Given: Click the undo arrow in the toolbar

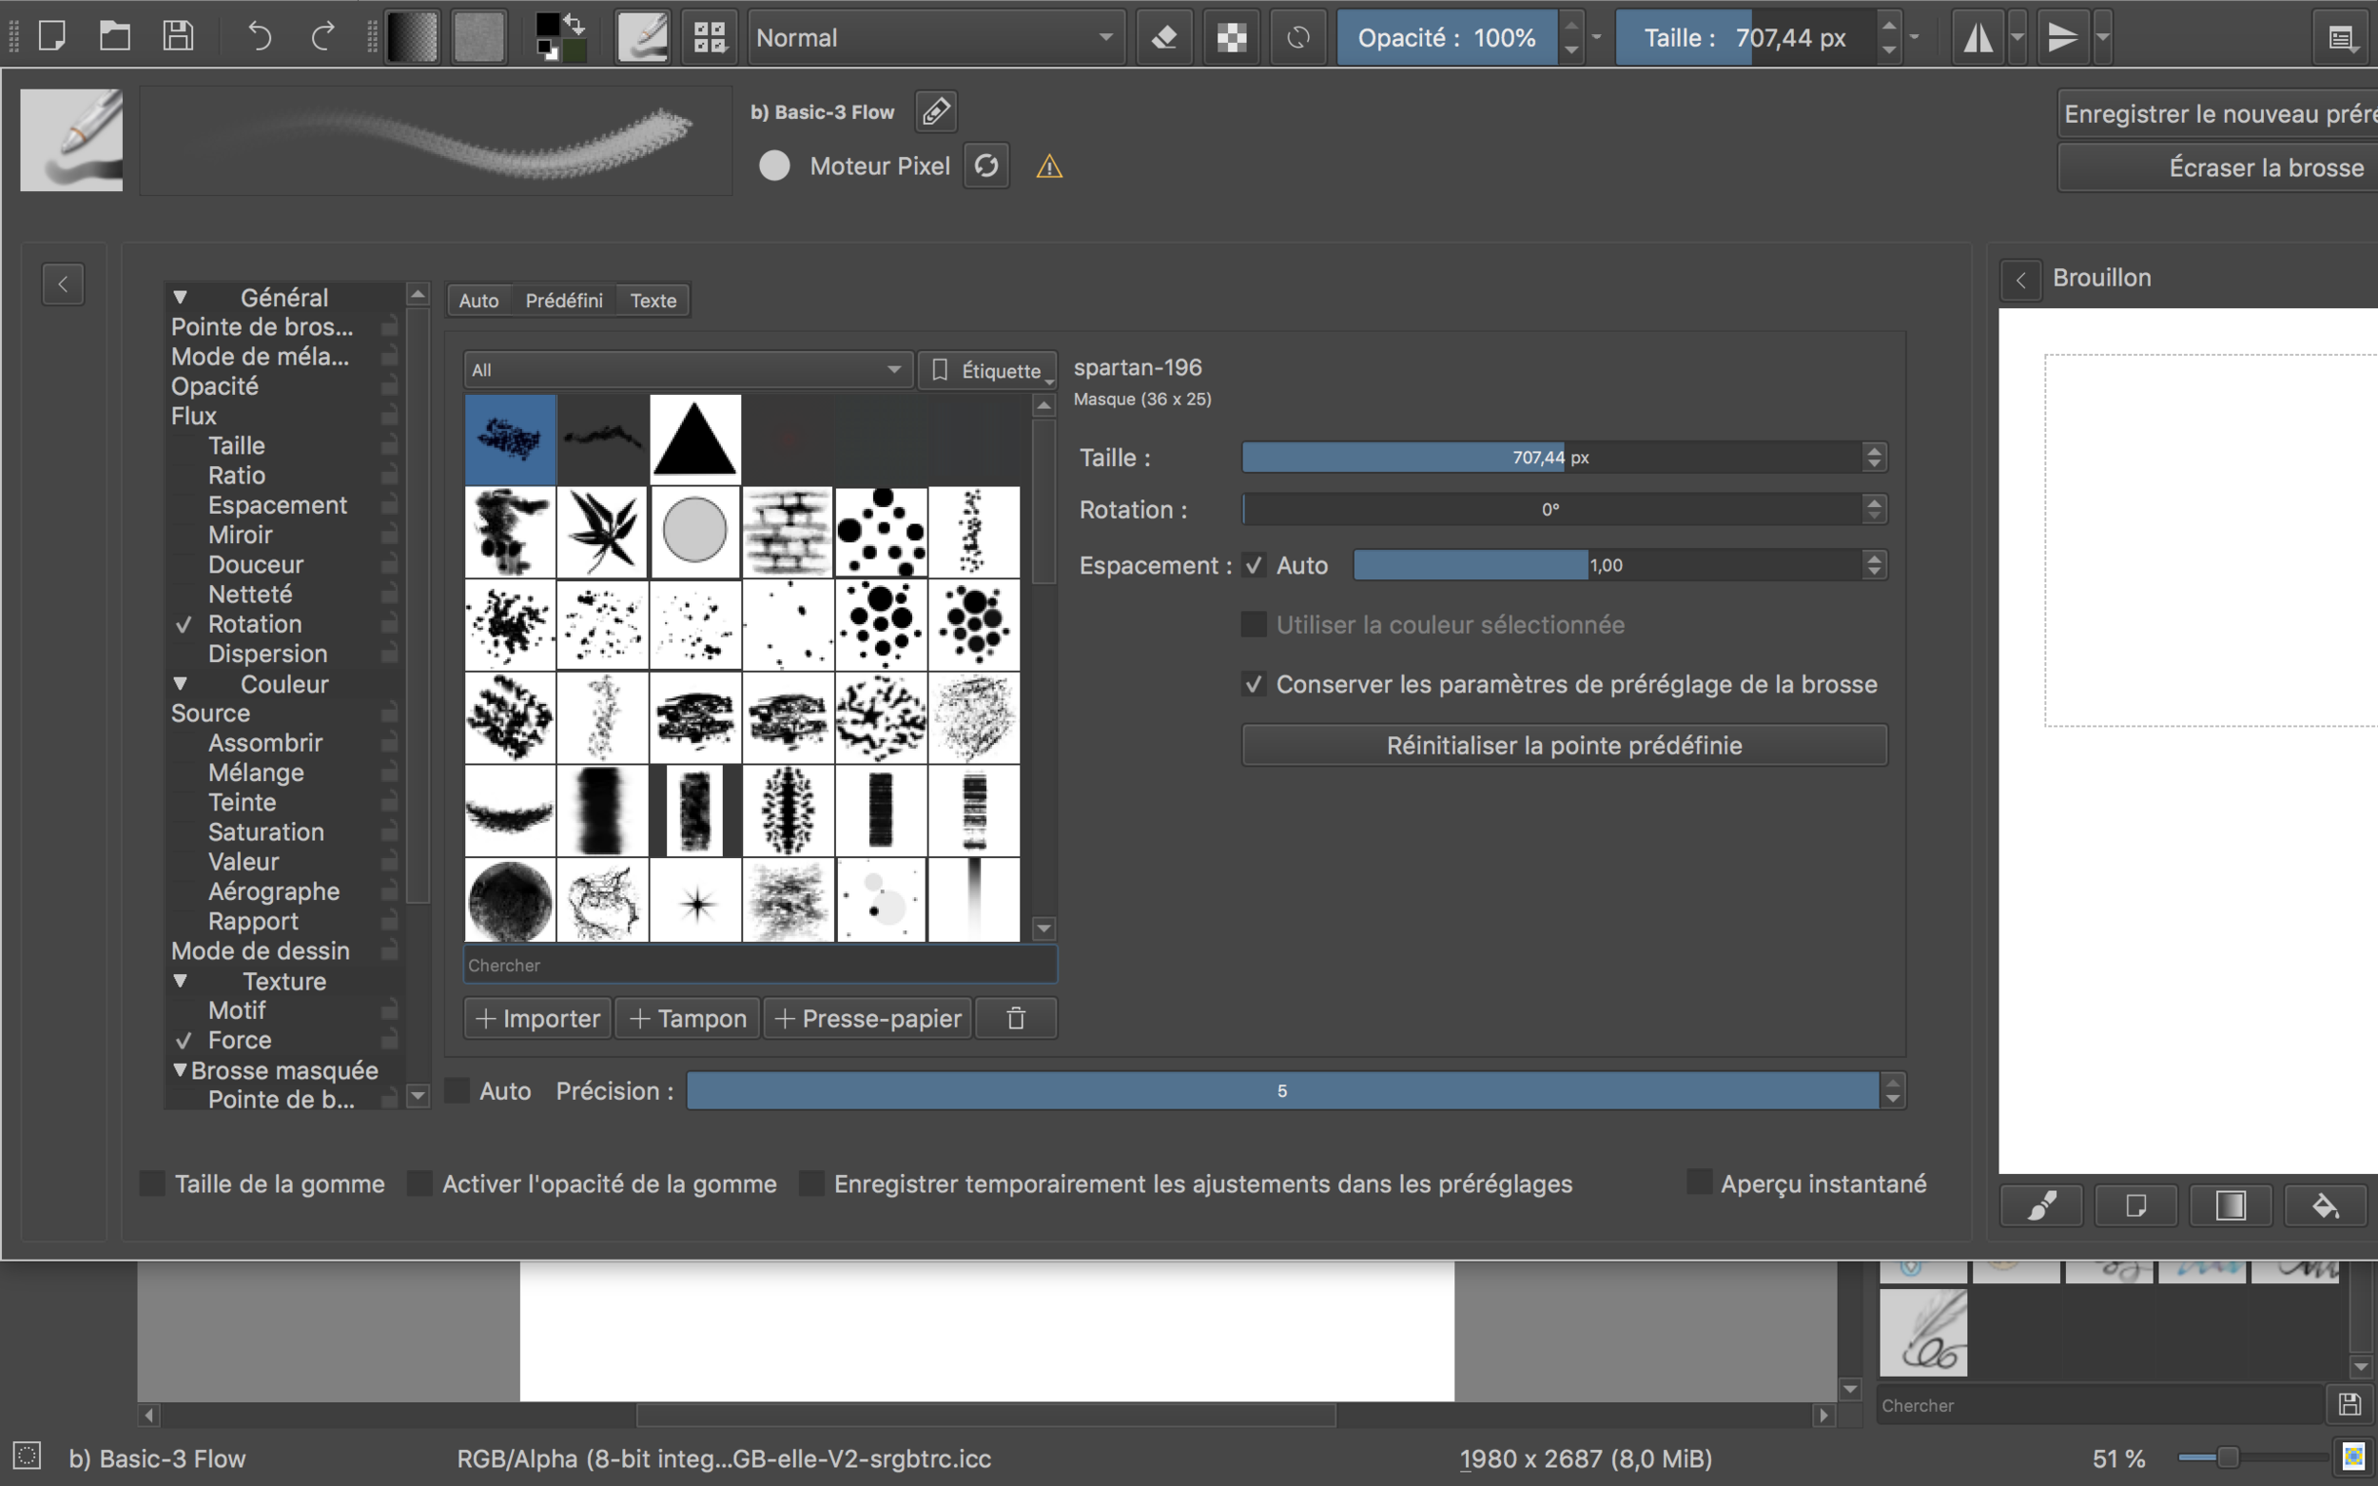Looking at the screenshot, I should tap(260, 37).
